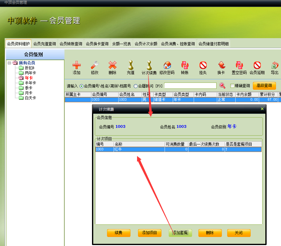Select 半年卡 in member level tree
Screen dimensions: 281x246
click(30, 83)
